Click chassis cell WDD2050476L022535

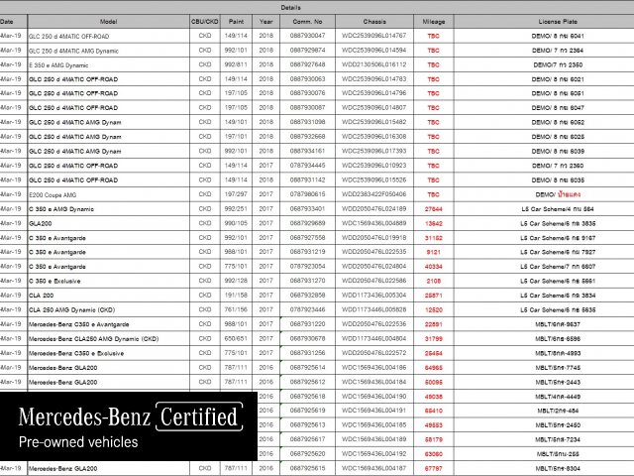pyautogui.click(x=374, y=252)
